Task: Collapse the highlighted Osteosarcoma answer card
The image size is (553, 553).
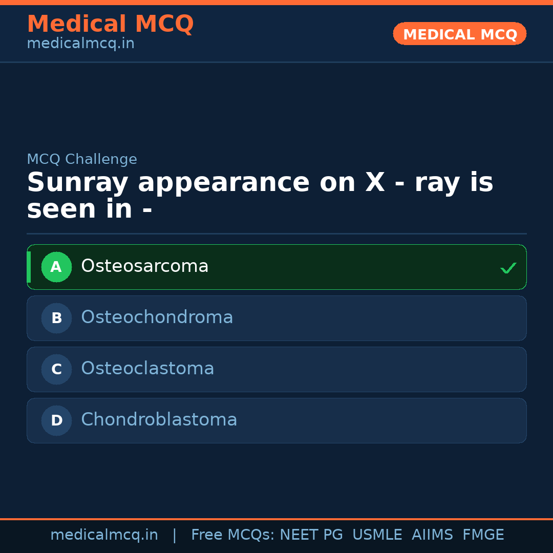Action: [x=276, y=267]
